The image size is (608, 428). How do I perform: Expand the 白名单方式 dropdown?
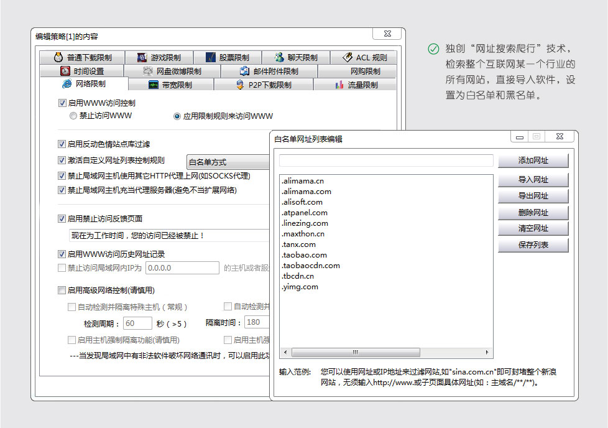pyautogui.click(x=228, y=162)
